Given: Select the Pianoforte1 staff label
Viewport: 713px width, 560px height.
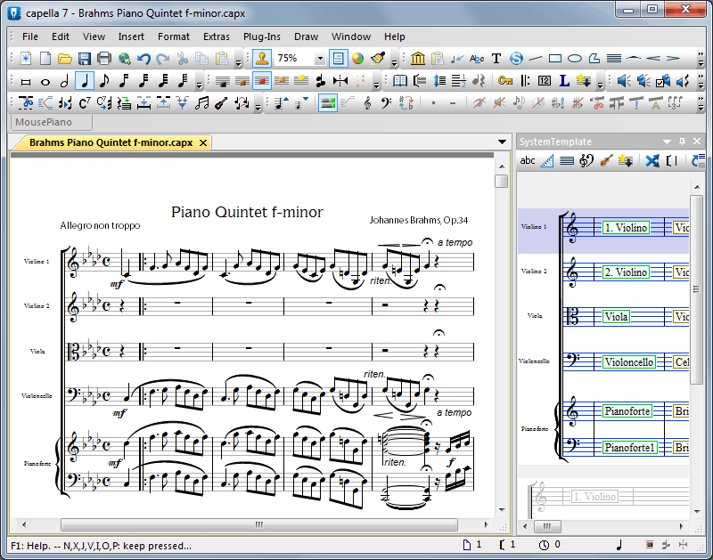Looking at the screenshot, I should pyautogui.click(x=630, y=447).
